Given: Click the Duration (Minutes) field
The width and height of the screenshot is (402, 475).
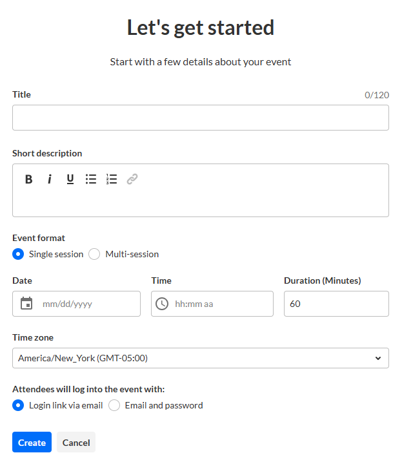Looking at the screenshot, I should [x=336, y=304].
